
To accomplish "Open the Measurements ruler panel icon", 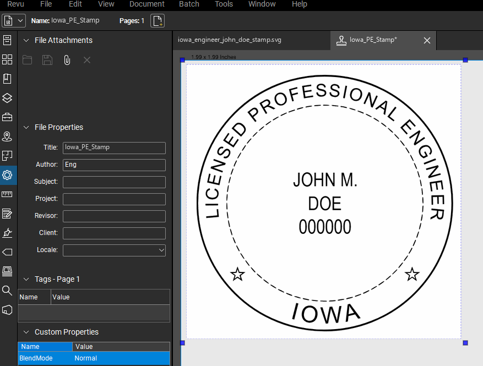I will point(7,194).
